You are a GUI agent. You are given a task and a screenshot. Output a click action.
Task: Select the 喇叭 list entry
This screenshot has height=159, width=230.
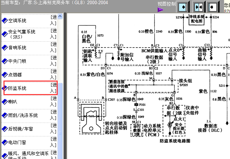point(13,102)
